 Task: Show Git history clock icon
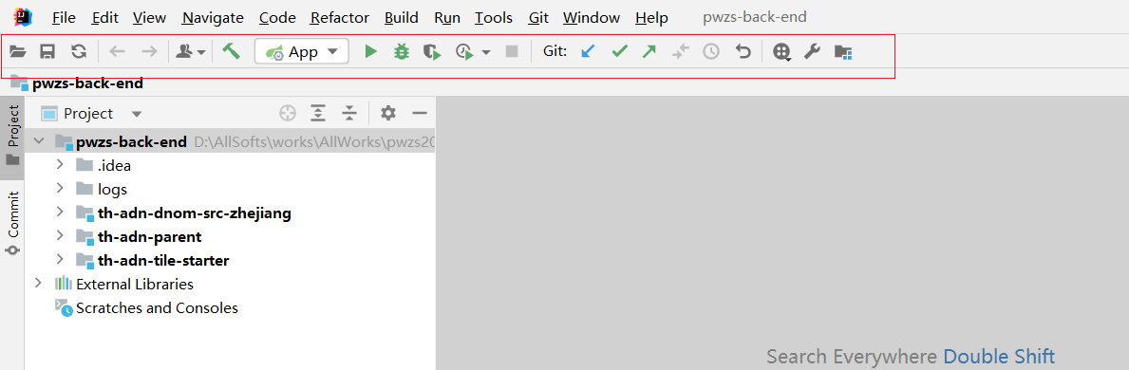click(x=711, y=52)
